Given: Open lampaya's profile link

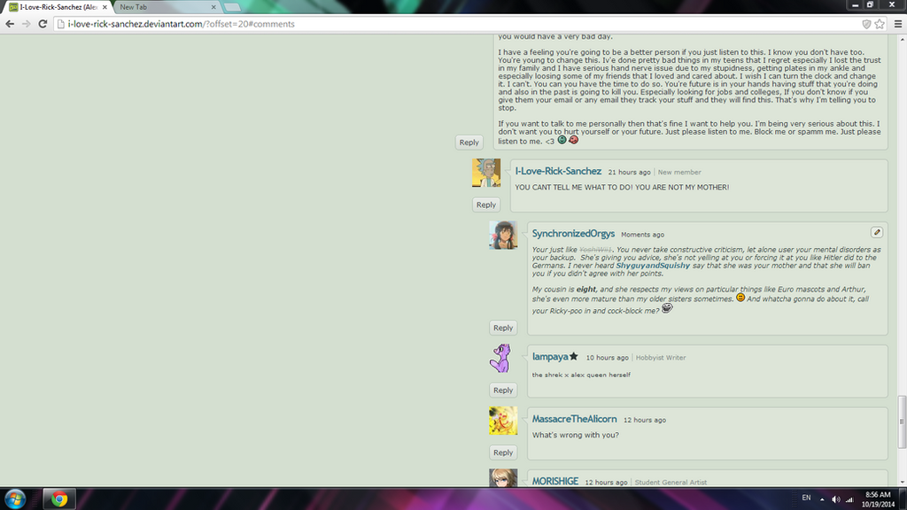Looking at the screenshot, I should point(550,357).
